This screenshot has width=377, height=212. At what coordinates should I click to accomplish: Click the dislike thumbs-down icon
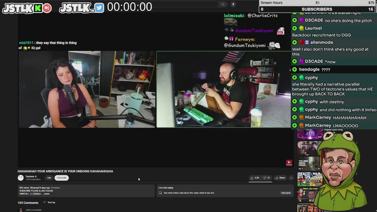(x=265, y=178)
